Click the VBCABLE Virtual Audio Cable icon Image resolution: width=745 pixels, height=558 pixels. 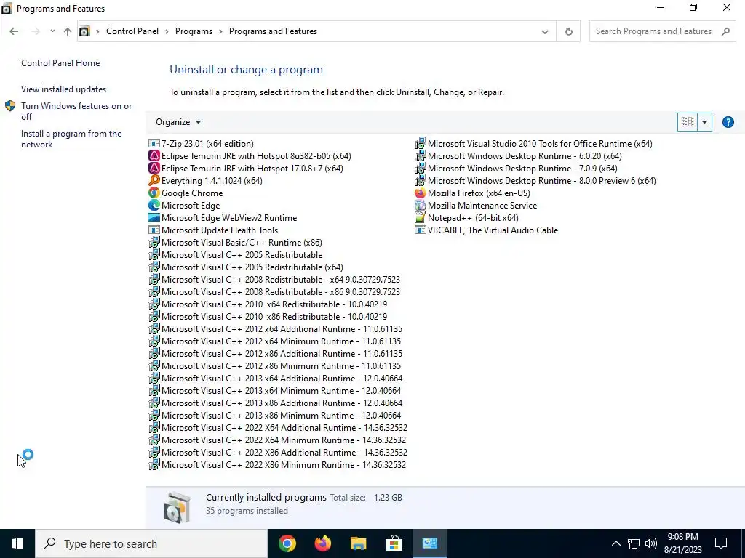420,230
